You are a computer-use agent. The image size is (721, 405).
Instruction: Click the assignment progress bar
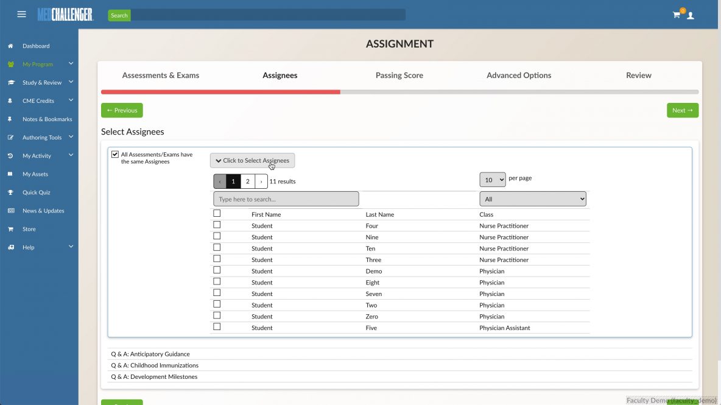click(400, 92)
